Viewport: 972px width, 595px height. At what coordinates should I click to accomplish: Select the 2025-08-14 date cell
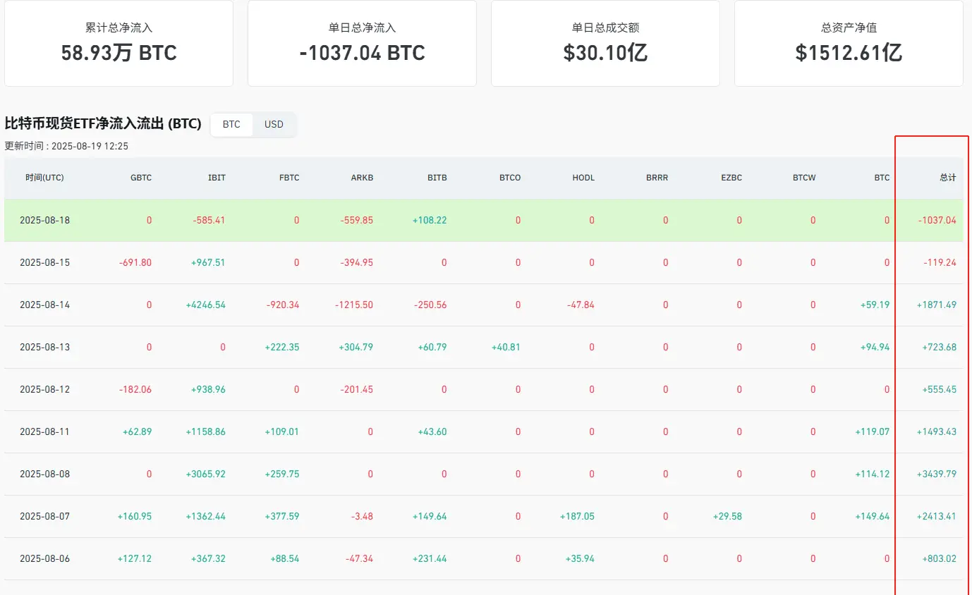[45, 305]
